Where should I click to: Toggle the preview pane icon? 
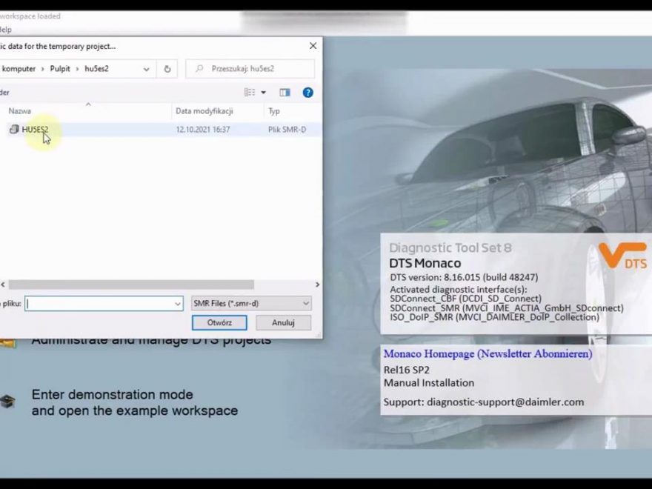coord(285,93)
